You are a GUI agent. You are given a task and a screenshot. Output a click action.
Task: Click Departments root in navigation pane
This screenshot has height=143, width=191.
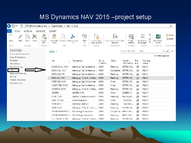coord(16,51)
